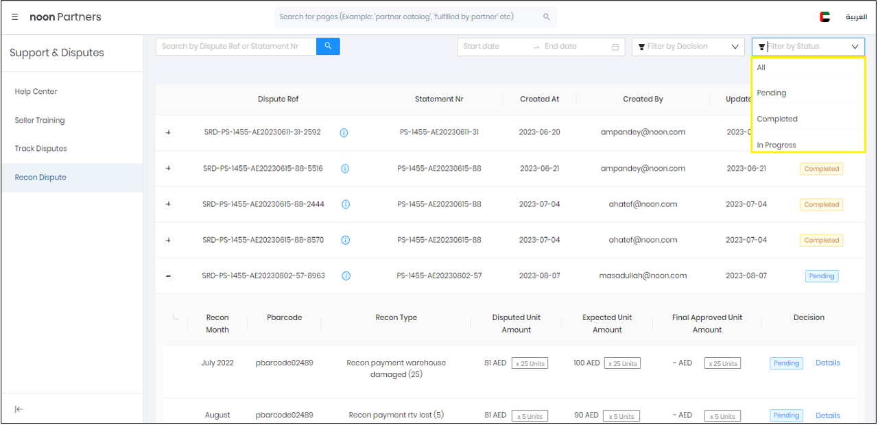
Task: Focus the Search by Dispute Ref field
Action: pos(236,46)
